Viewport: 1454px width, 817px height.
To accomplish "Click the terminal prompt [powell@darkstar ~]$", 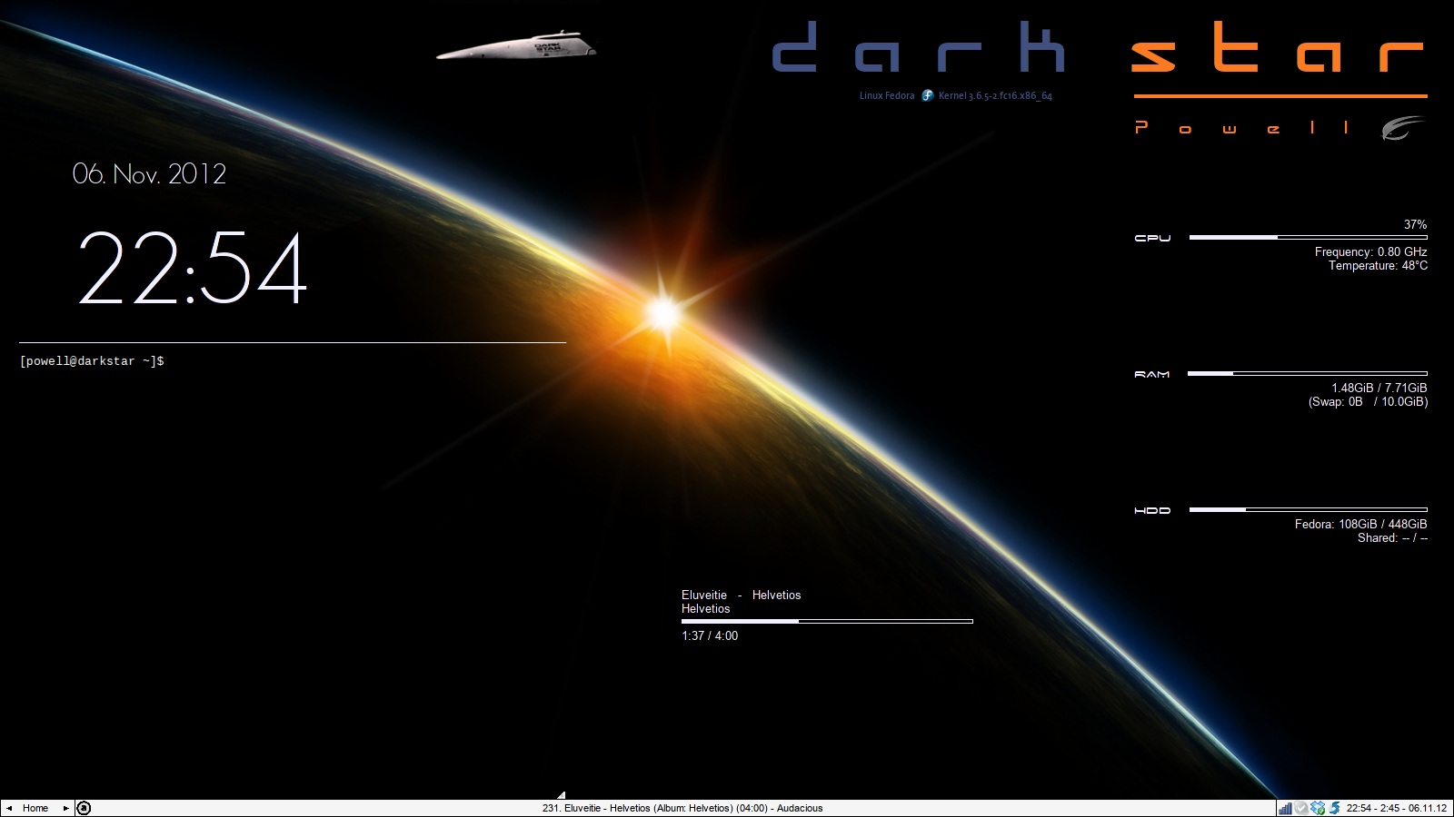I will (92, 361).
